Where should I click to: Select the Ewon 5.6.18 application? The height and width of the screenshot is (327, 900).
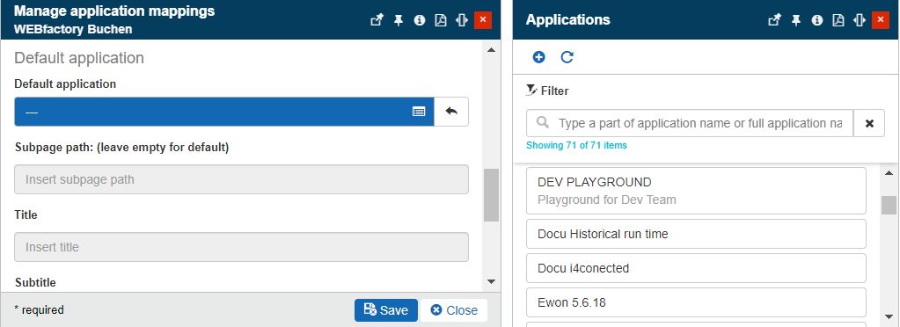696,303
